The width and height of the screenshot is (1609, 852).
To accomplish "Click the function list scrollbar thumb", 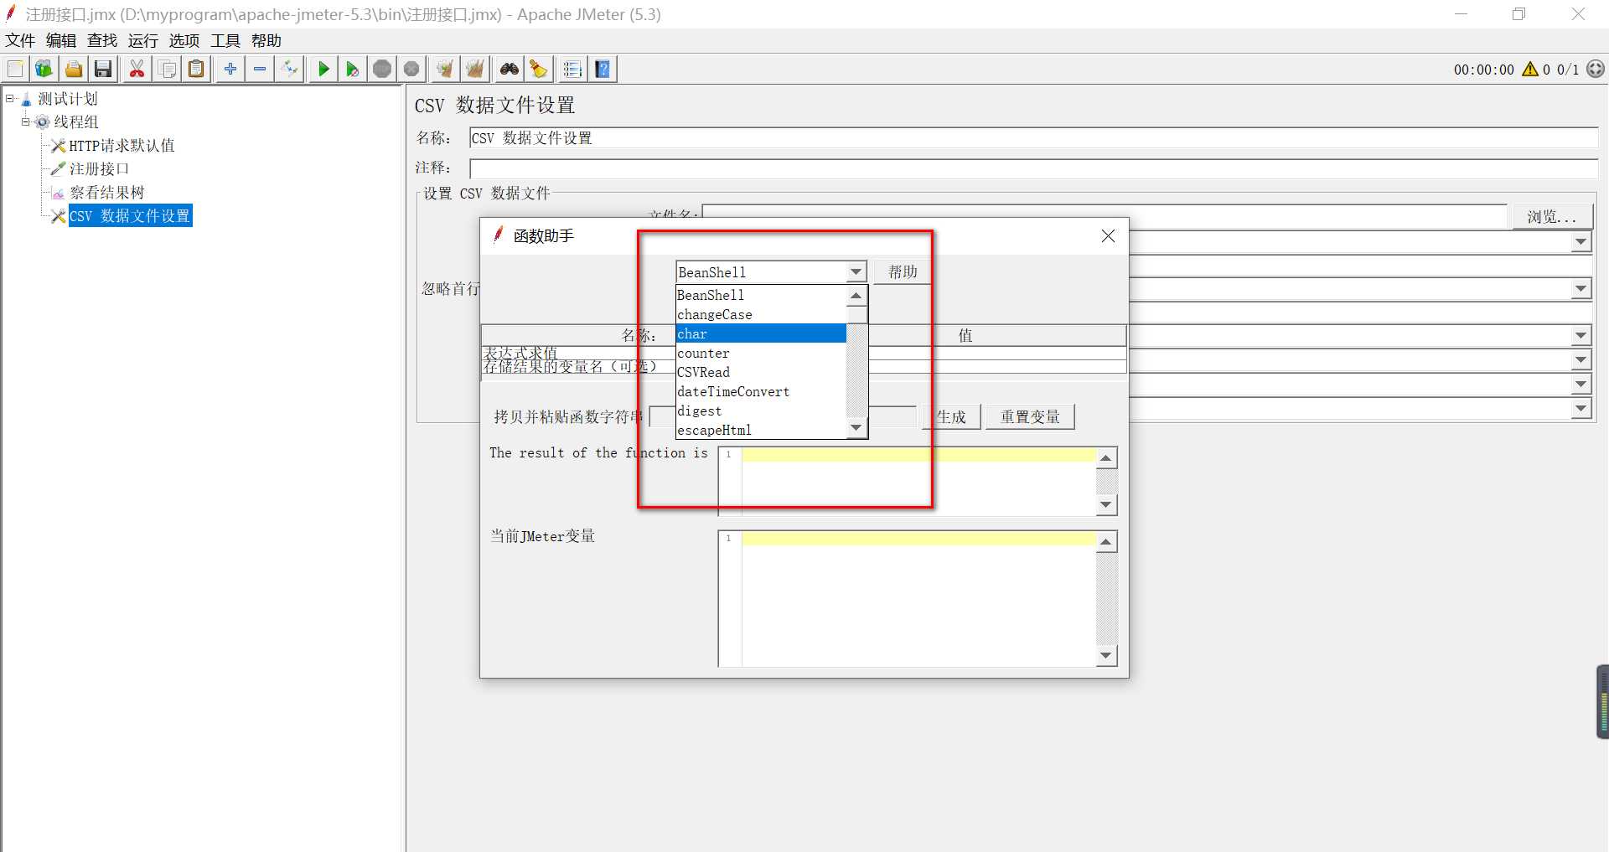I will tap(856, 315).
